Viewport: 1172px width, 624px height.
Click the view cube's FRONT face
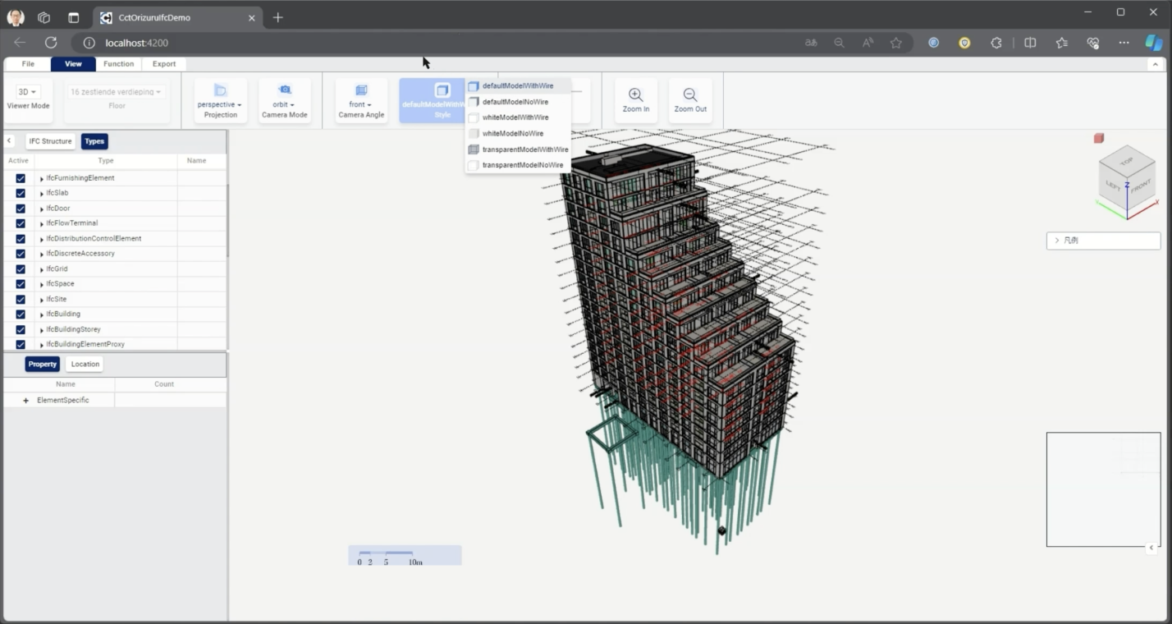1141,186
